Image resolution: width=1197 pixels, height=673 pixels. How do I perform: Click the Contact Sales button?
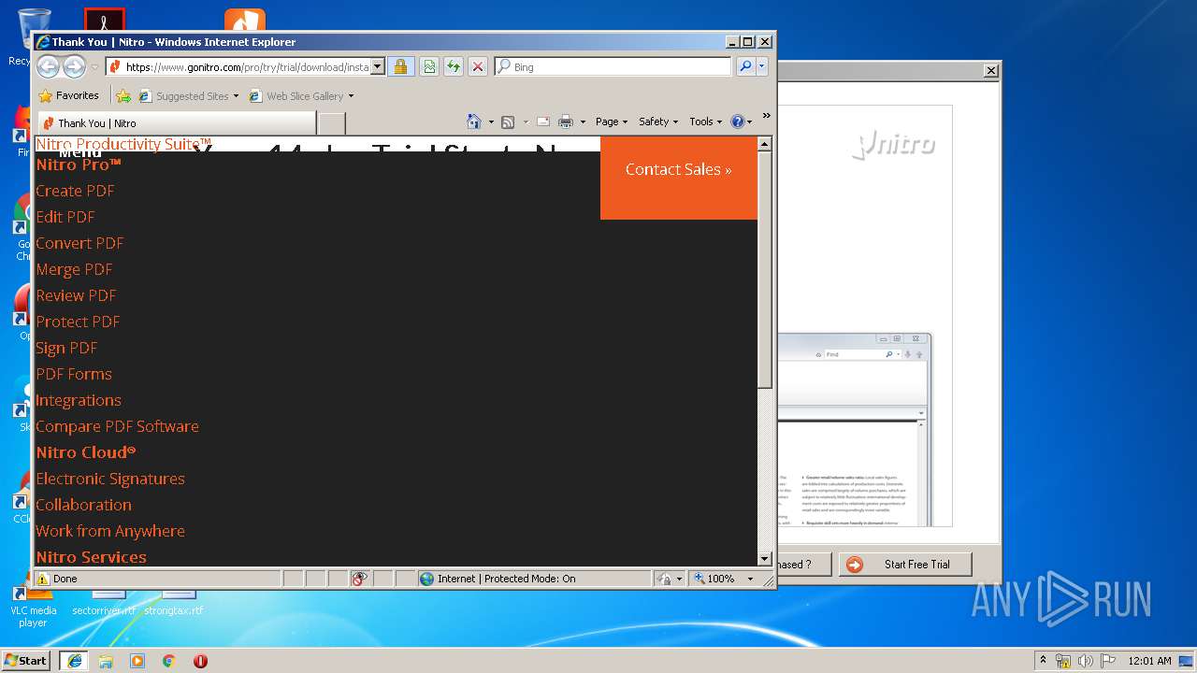coord(678,169)
